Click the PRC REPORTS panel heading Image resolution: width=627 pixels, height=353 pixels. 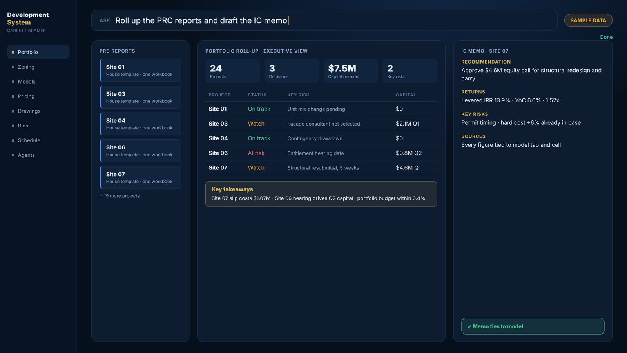pos(117,51)
